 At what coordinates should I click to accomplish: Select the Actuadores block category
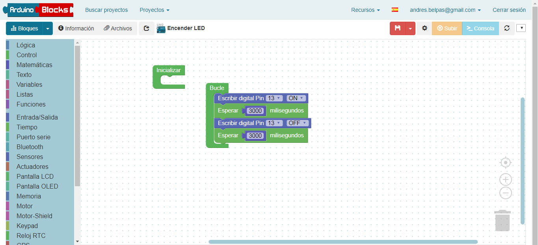tap(40, 166)
